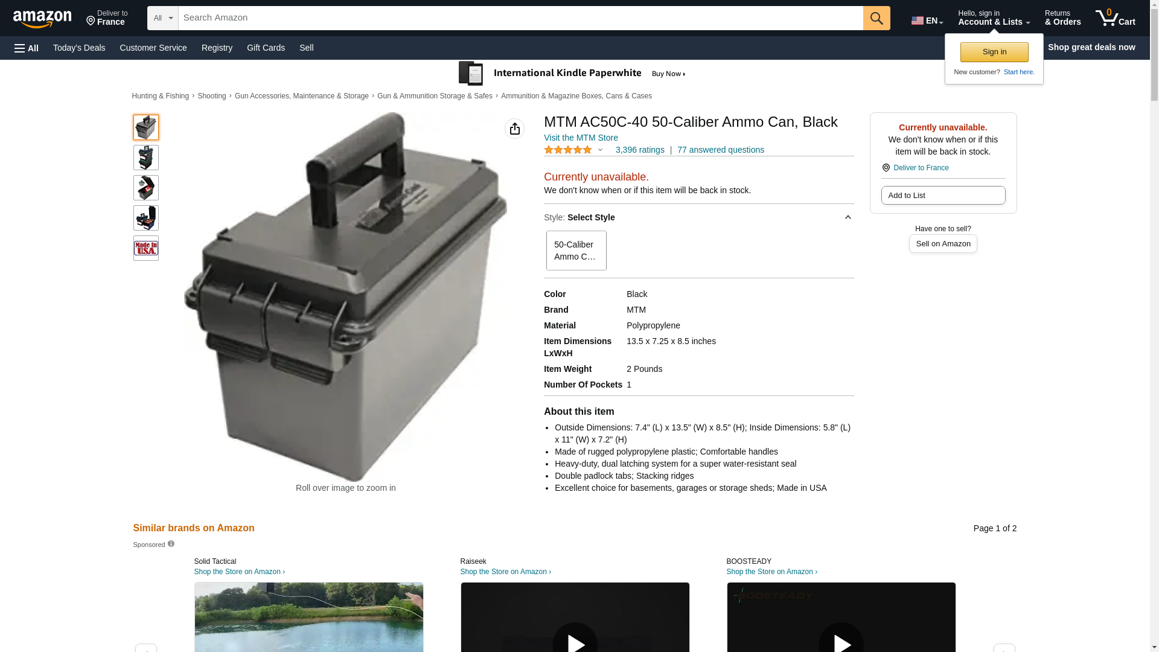Open the star ratings dropdown arrow
Viewport: 1159px width, 652px height.
[x=600, y=150]
